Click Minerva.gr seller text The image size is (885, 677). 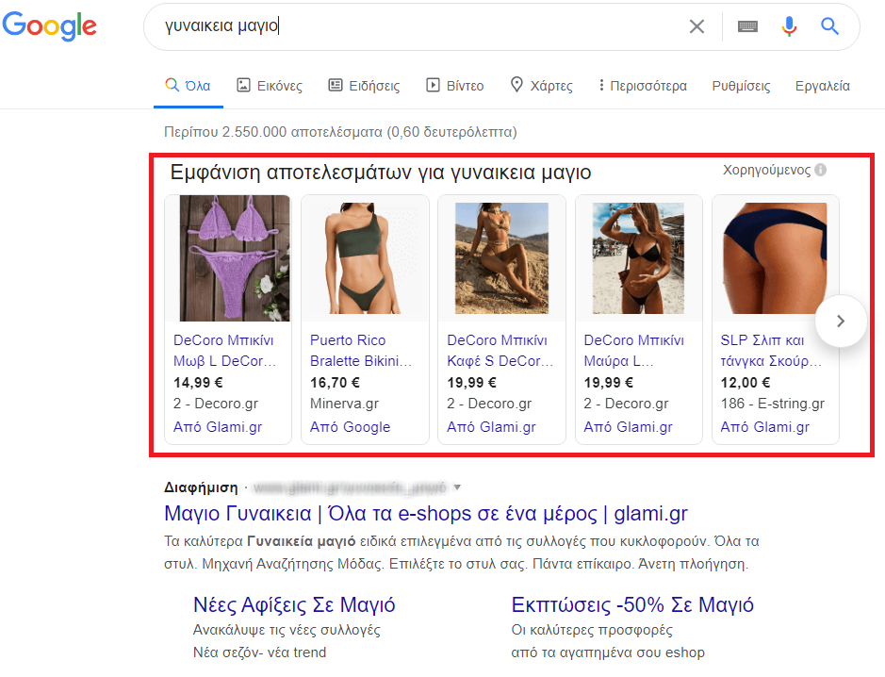(344, 404)
